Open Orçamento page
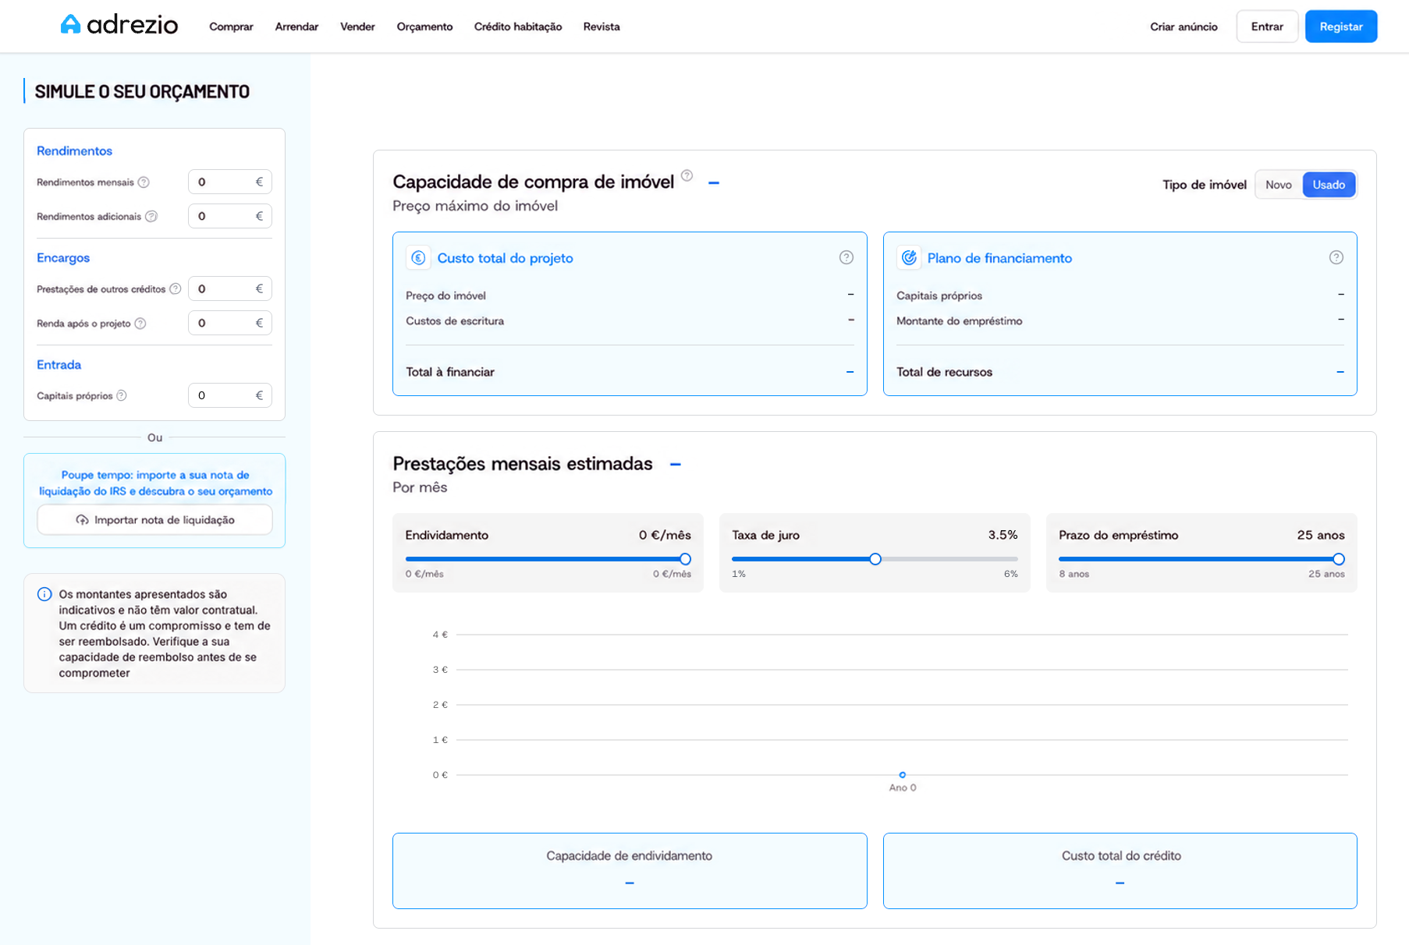 [x=424, y=27]
